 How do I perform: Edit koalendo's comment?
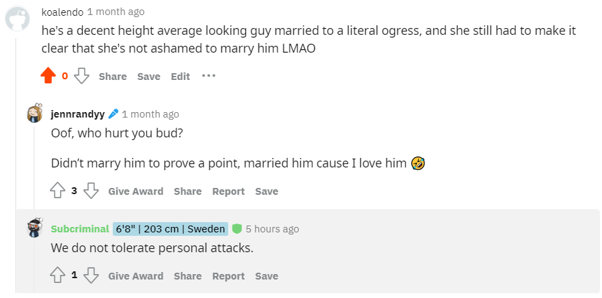point(180,77)
